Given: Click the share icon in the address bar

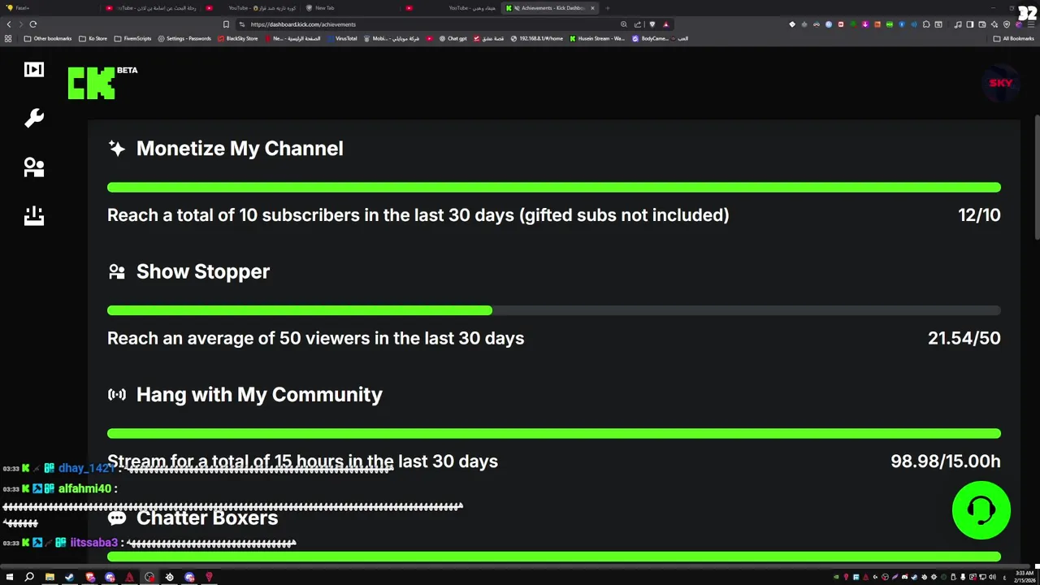Looking at the screenshot, I should (x=638, y=24).
